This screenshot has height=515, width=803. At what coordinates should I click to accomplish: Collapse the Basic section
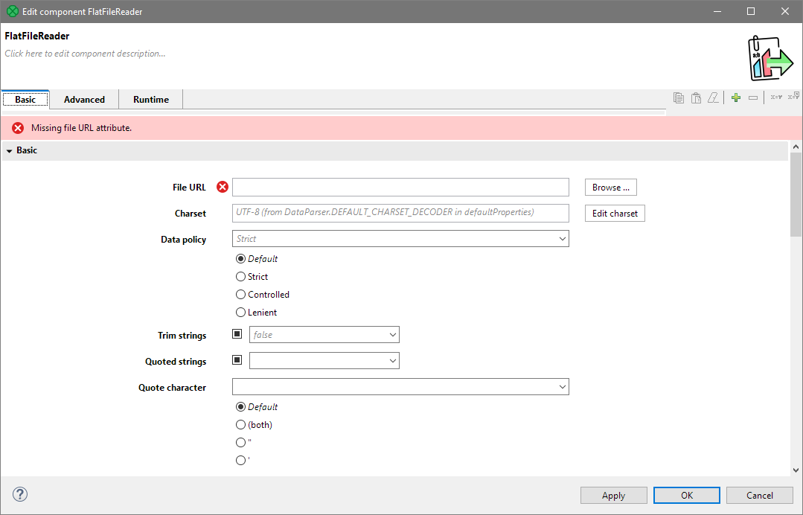click(x=10, y=150)
